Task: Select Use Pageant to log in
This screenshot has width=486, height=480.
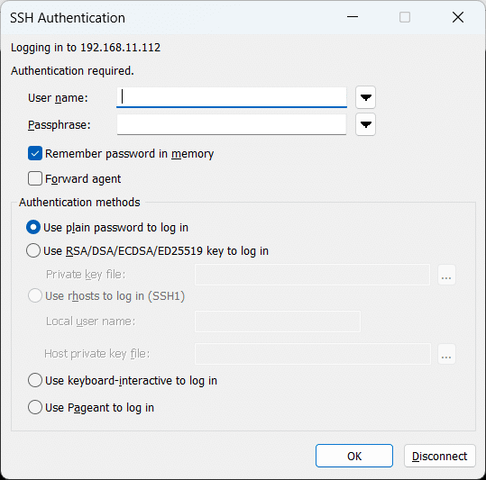Action: 35,407
